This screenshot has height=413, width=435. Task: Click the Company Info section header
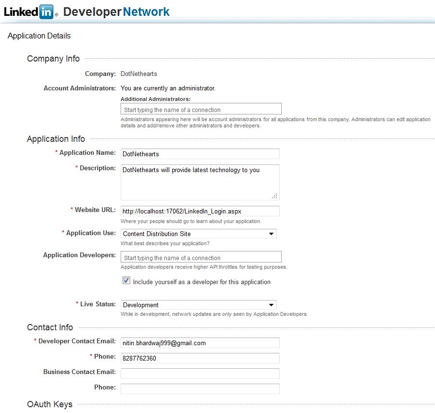[x=53, y=58]
